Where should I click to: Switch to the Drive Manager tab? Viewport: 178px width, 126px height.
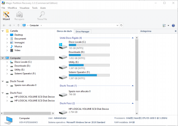(x=82, y=31)
